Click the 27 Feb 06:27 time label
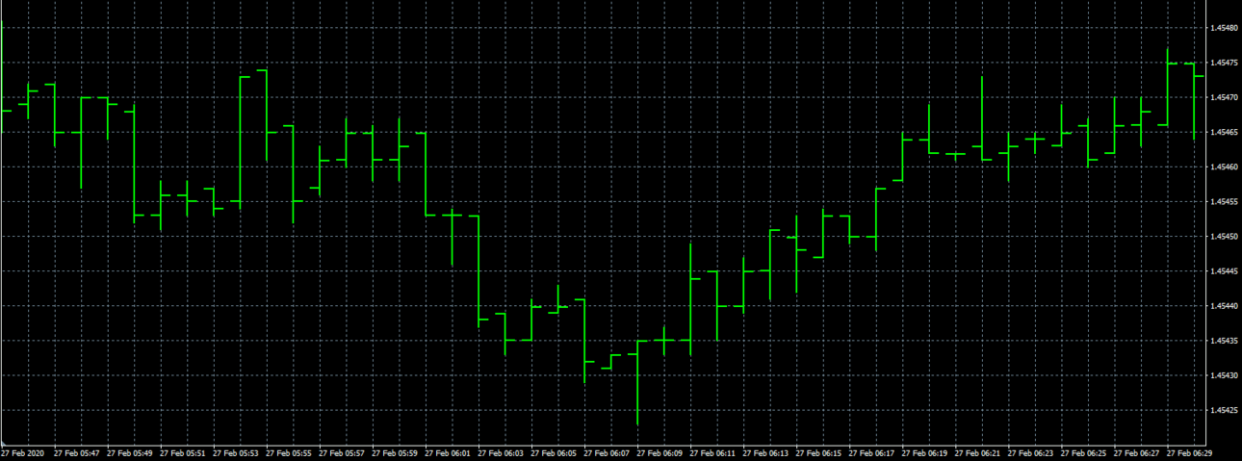The height and width of the screenshot is (461, 1242). [1136, 453]
